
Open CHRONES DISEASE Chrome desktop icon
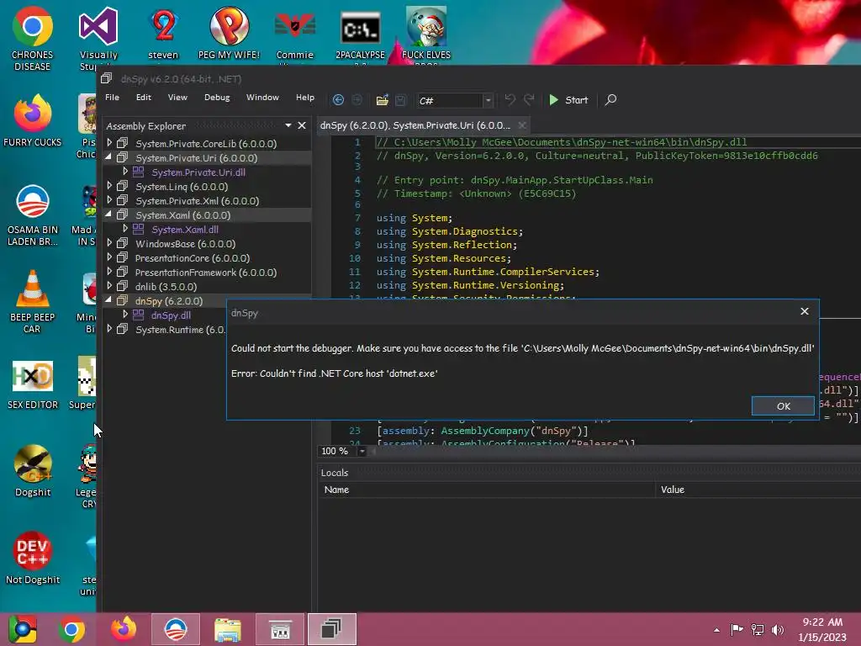[x=33, y=39]
